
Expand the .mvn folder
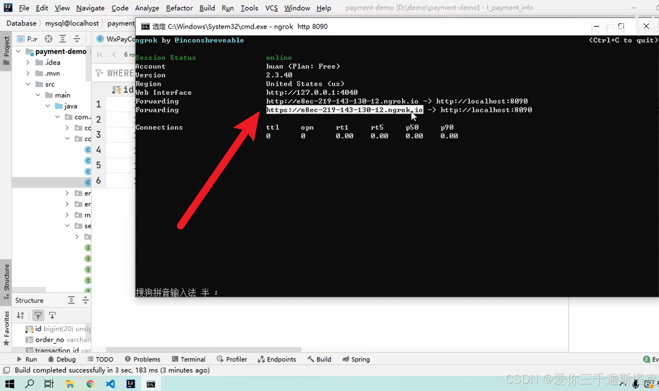pos(28,73)
